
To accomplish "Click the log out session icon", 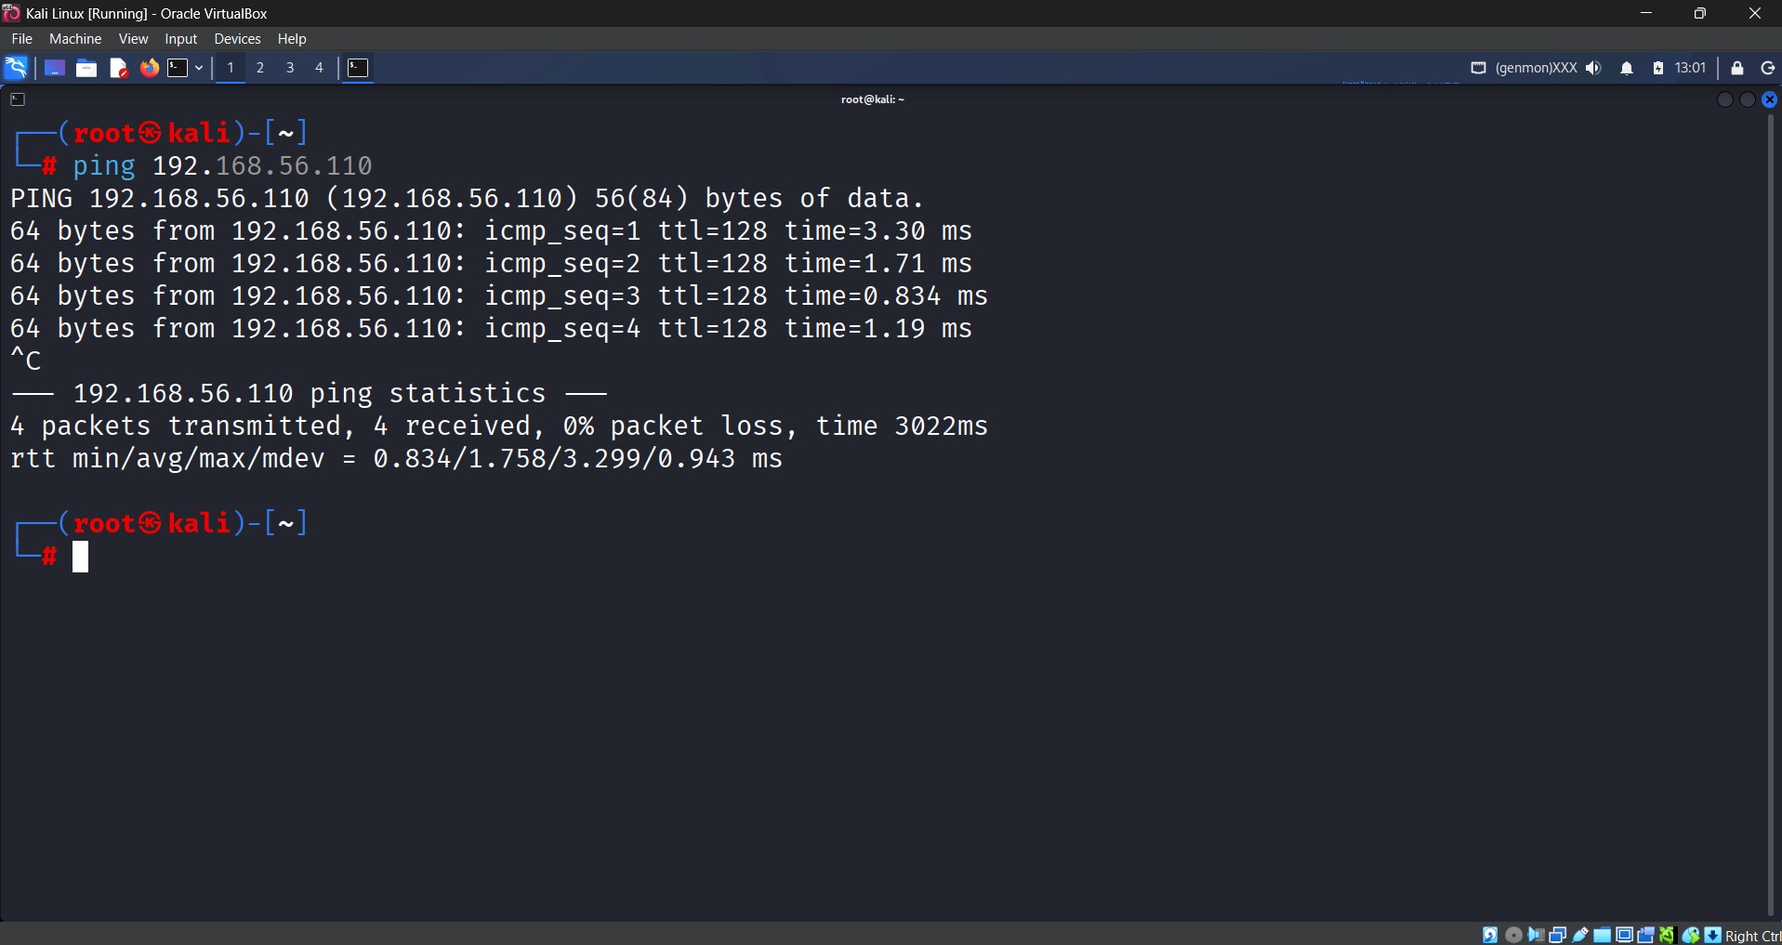I will pyautogui.click(x=1768, y=68).
